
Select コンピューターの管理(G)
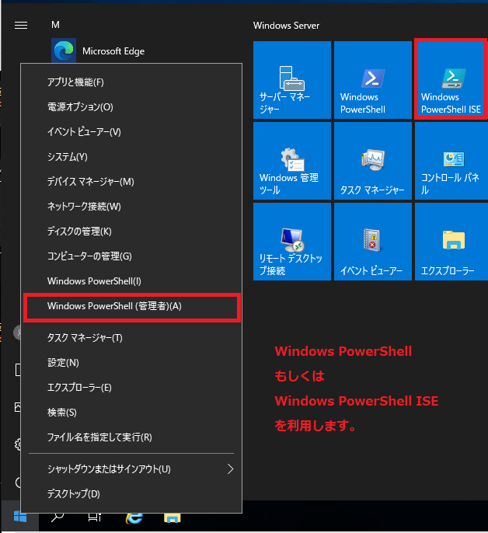pos(131,256)
